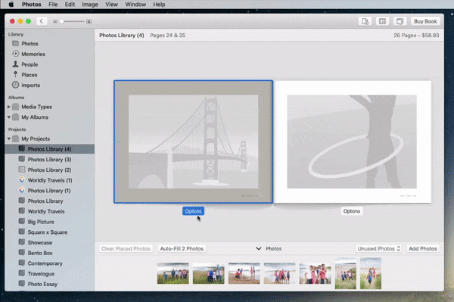Open the Showcase project
Screen dimensions: 454x302
coord(40,243)
